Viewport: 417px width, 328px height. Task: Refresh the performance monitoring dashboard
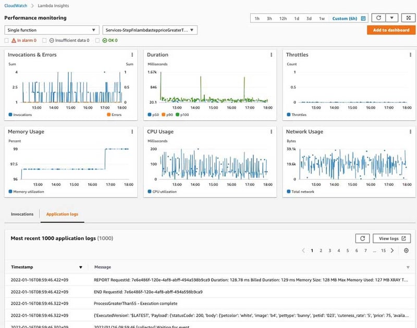(378, 18)
